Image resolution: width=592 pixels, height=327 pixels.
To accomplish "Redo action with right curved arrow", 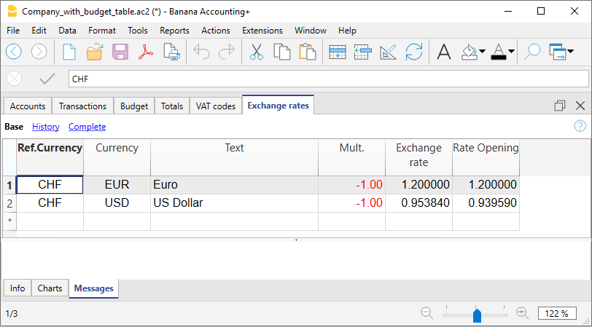I will (x=227, y=52).
